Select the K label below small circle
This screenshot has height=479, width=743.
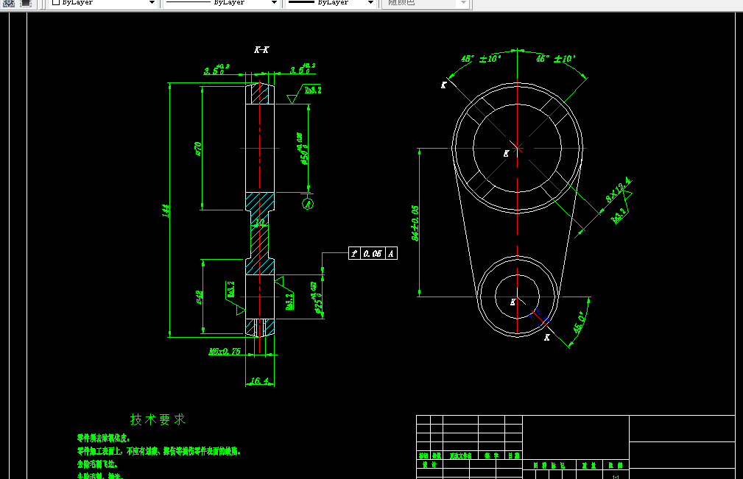(x=547, y=338)
